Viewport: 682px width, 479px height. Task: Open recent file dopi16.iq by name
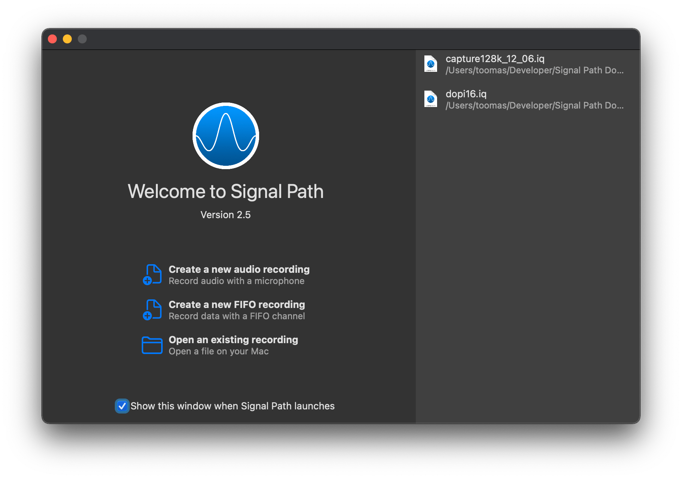(x=466, y=94)
